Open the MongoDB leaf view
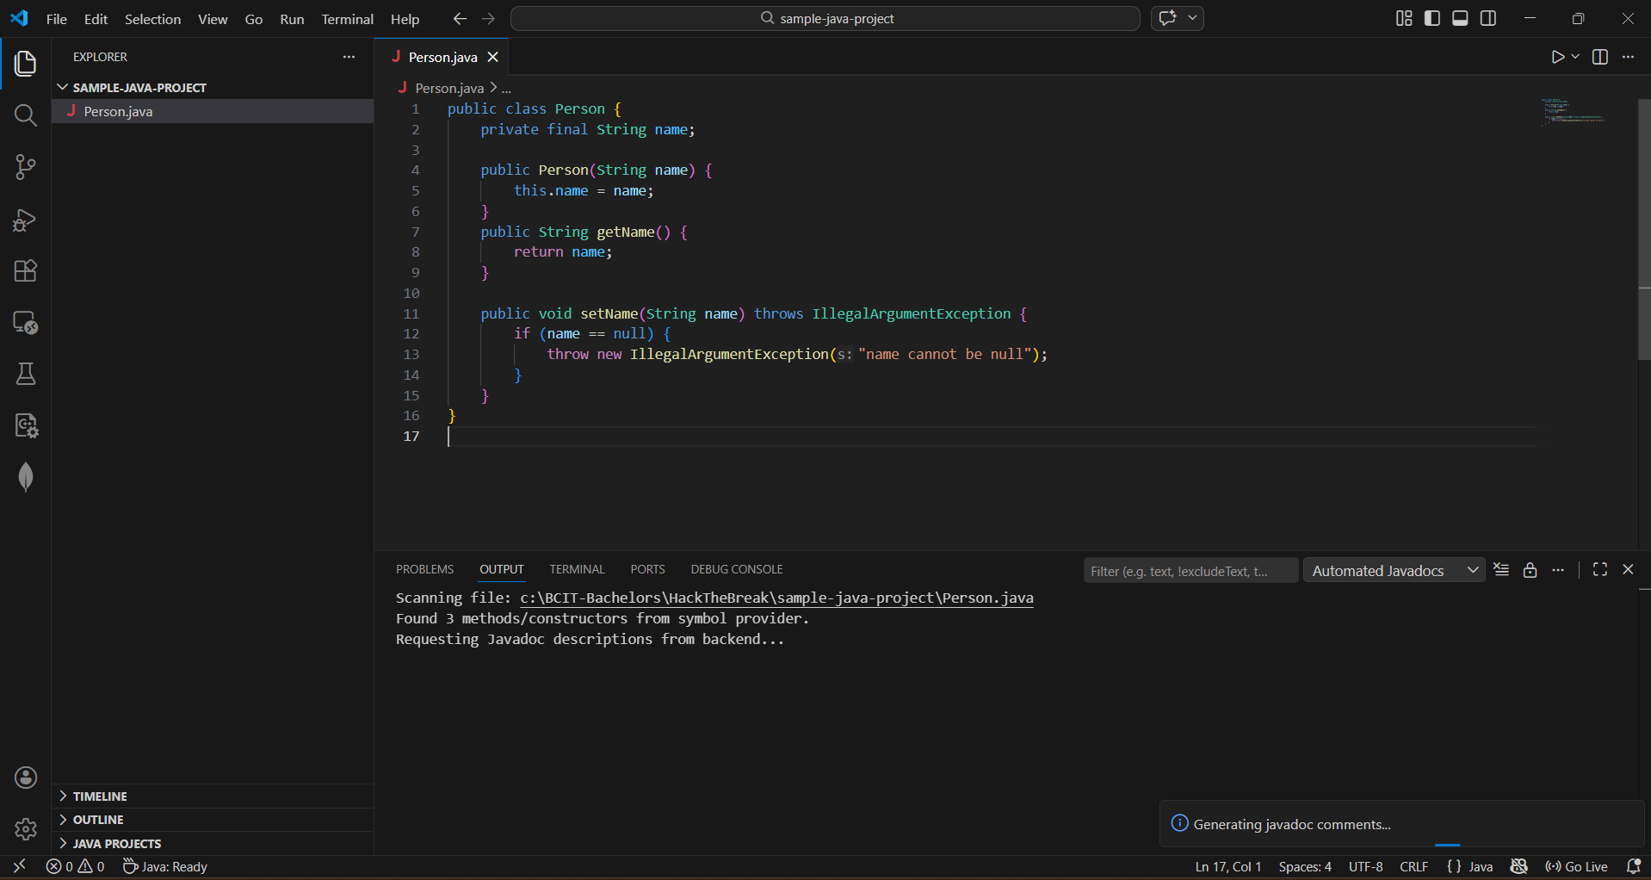Screen dimensions: 1651x880 pyautogui.click(x=26, y=477)
